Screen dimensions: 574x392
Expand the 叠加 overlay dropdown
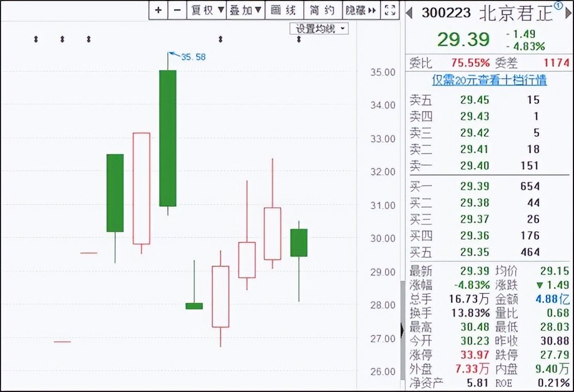[x=245, y=10]
